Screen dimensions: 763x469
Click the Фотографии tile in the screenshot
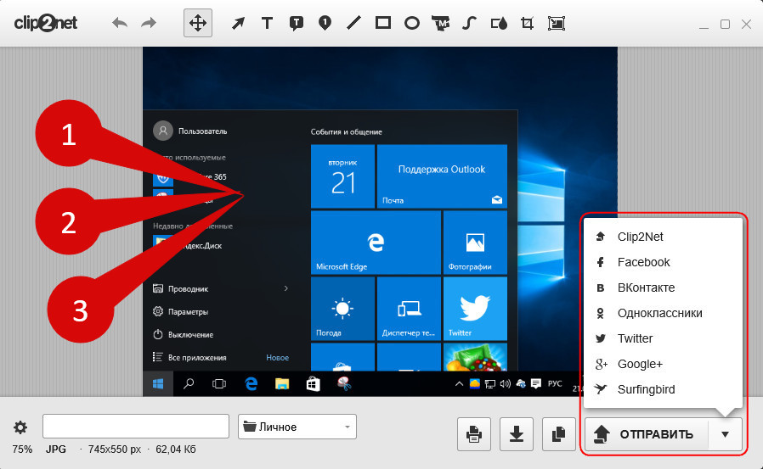[x=475, y=243]
